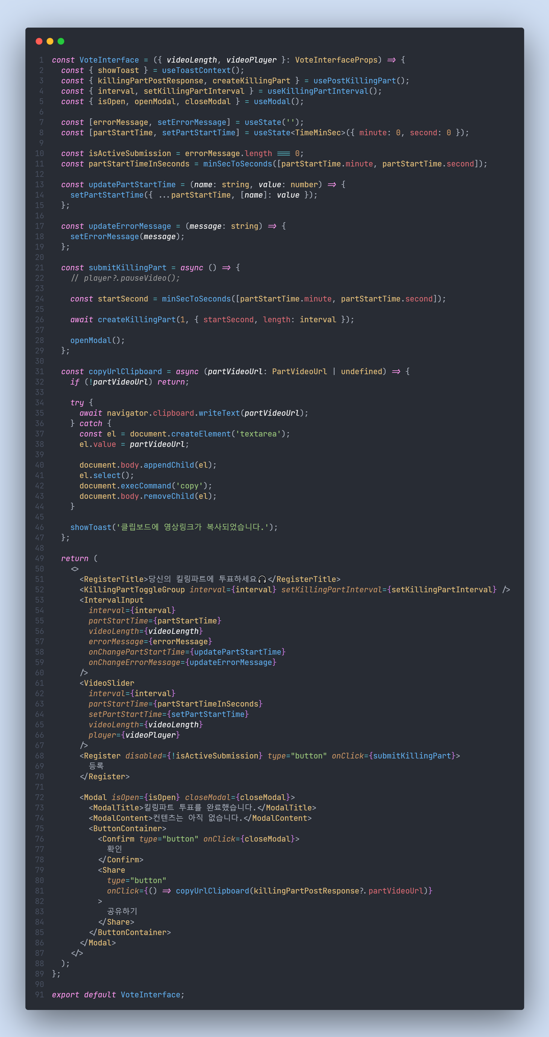Click submitKillingPart in Register onClick

[x=412, y=756]
